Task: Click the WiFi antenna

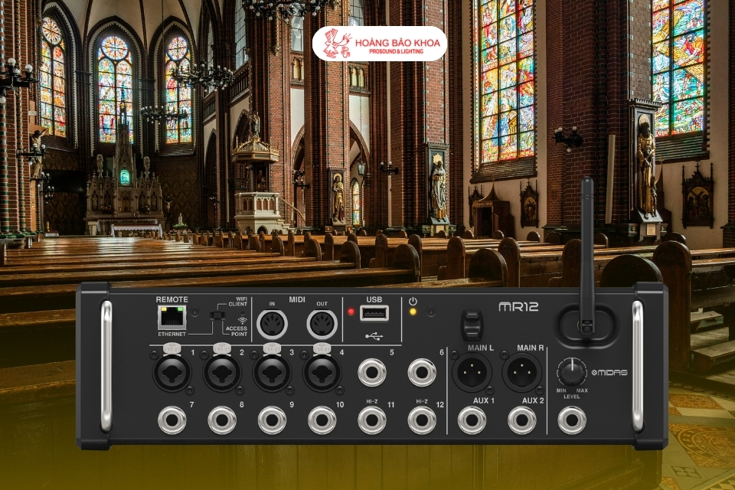Action: click(x=586, y=255)
